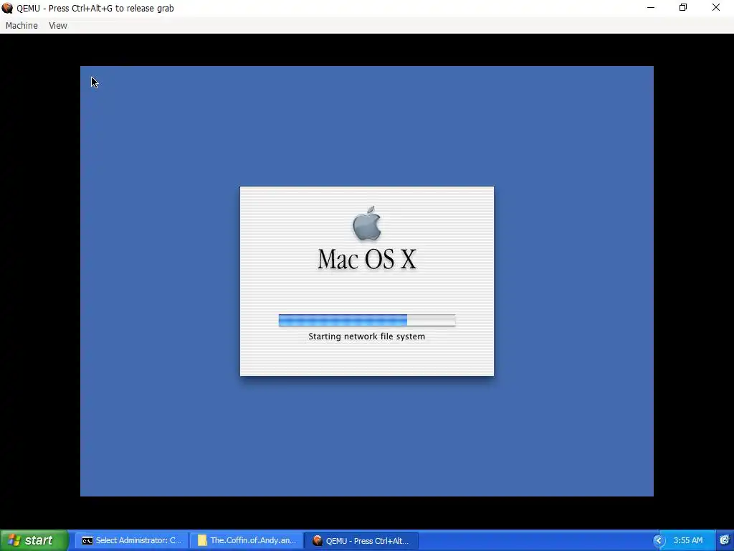Expand hidden tray icons arrow
Screen dimensions: 734x551
[659, 541]
